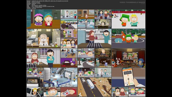
Task: Select the school buses in snow thumbnail
Action: (x=69, y=24)
